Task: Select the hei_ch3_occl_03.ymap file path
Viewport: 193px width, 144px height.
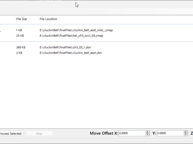Action: tap(72, 36)
